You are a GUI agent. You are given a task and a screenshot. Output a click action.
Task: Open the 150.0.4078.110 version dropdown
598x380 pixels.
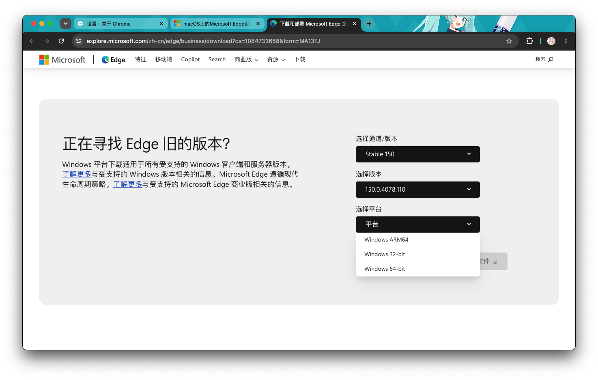tap(418, 190)
